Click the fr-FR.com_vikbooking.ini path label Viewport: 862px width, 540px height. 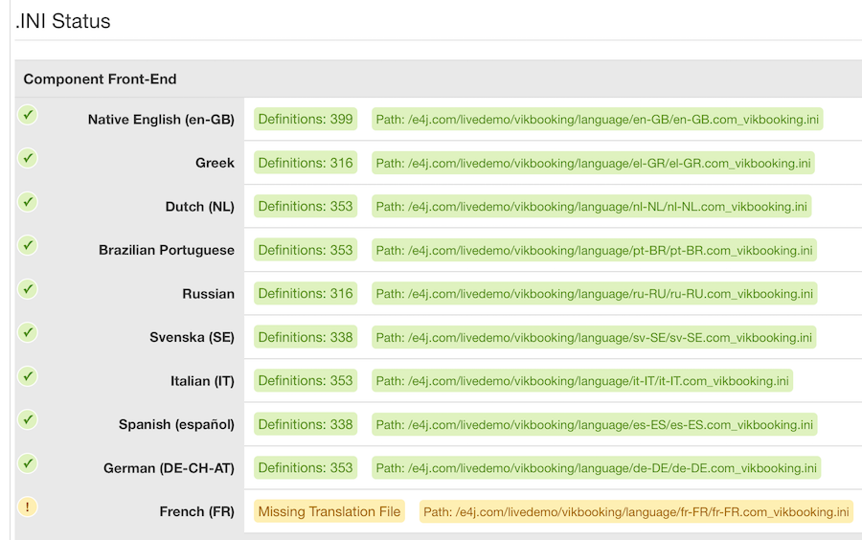coord(636,512)
